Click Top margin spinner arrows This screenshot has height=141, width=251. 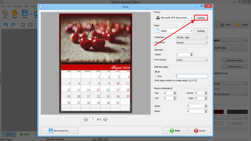[x=175, y=93]
